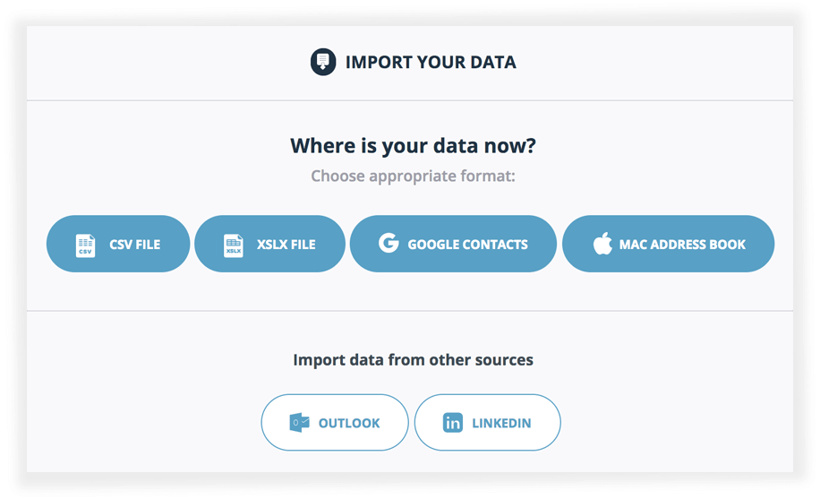
Task: Pick the MAC ADDRESS BOOK label
Action: click(x=682, y=244)
